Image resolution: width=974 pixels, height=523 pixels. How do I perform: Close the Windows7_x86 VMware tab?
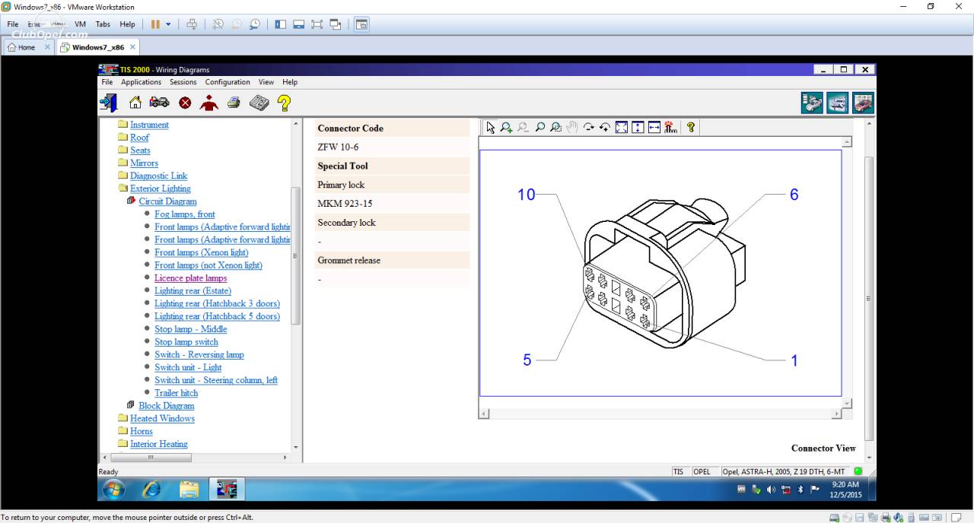[132, 47]
